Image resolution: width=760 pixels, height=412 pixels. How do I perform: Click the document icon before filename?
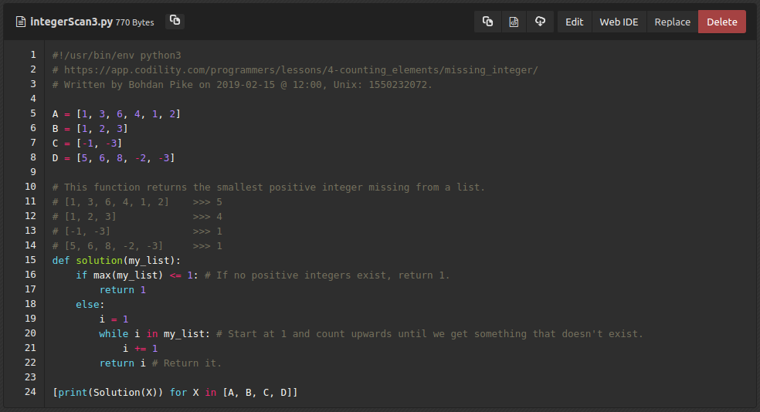click(x=21, y=22)
